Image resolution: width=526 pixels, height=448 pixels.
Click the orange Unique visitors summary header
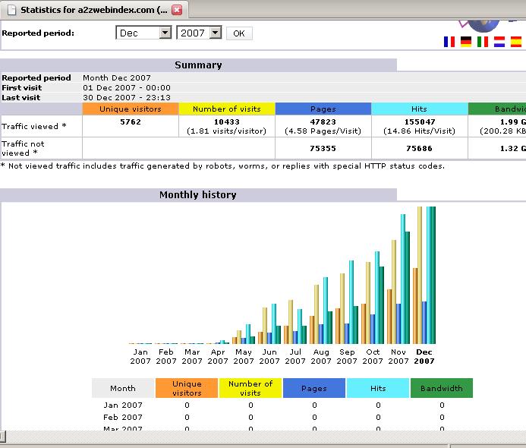(x=130, y=109)
